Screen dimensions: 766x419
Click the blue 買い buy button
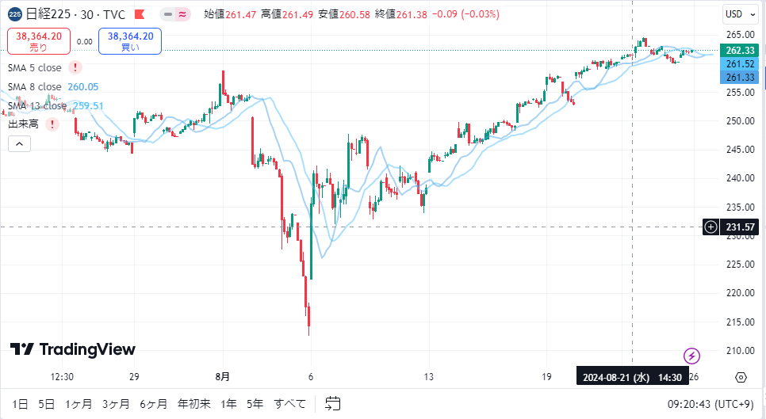tap(130, 41)
